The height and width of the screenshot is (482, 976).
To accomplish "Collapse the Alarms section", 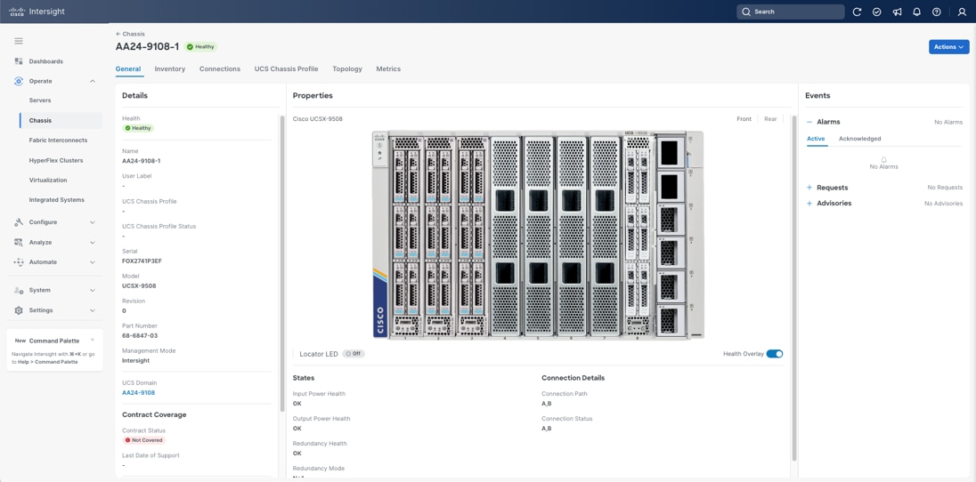I will click(809, 122).
